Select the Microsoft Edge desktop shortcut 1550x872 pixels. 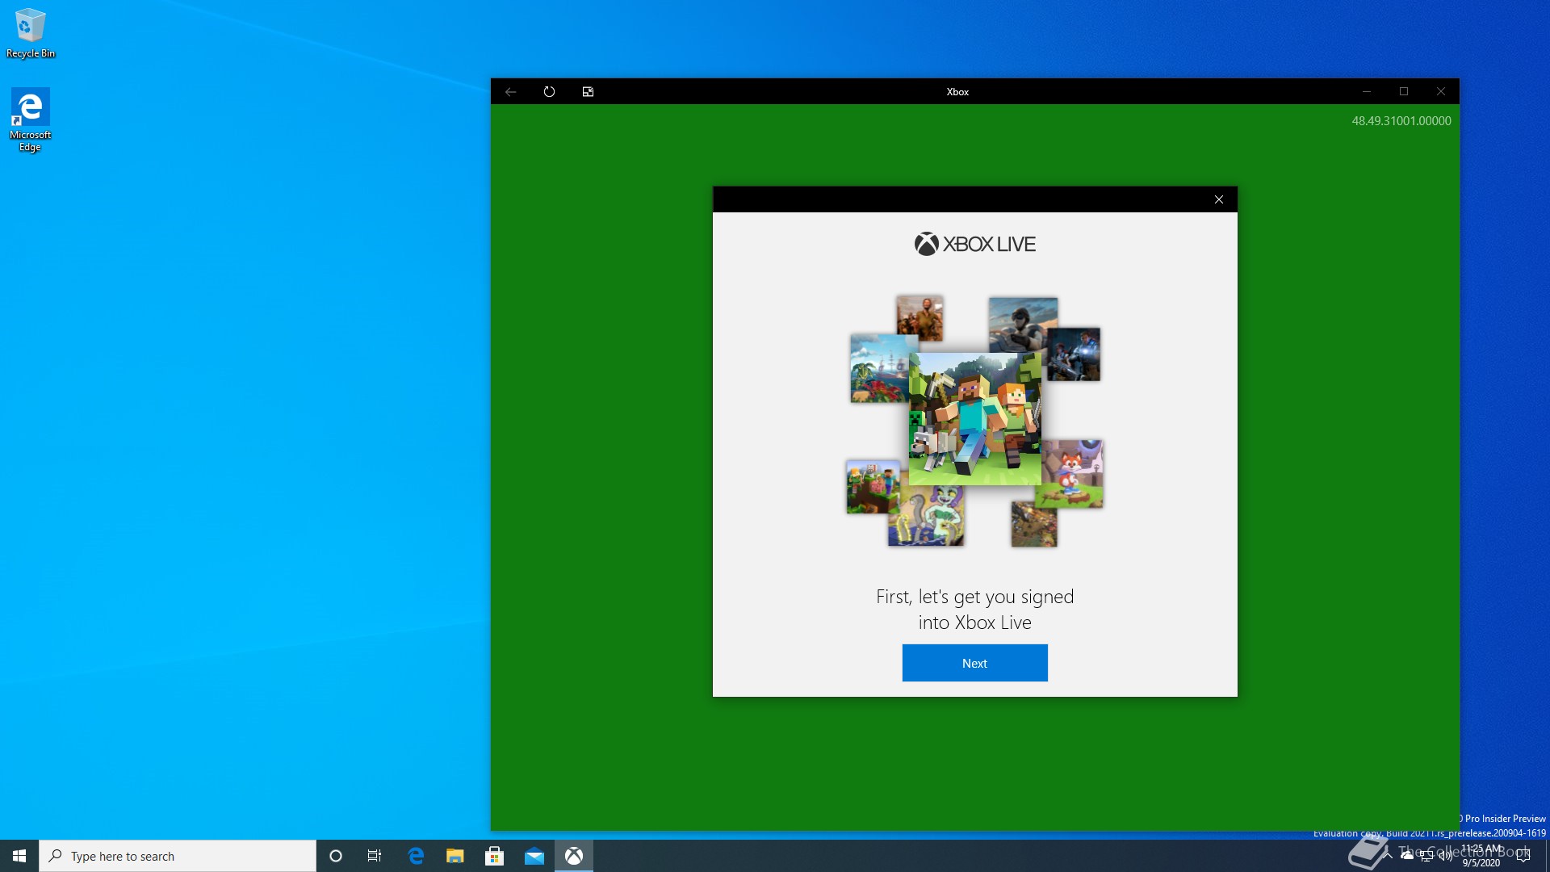(x=31, y=119)
